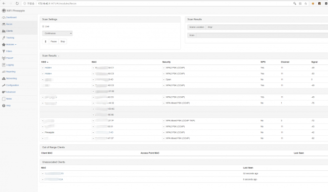Open the Scan Results header dropdown
Image resolution: width=328 pixels, height=192 pixels.
58,56
